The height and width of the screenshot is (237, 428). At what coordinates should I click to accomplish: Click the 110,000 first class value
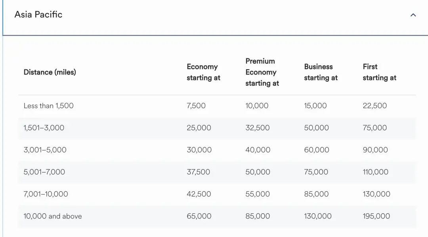375,172
